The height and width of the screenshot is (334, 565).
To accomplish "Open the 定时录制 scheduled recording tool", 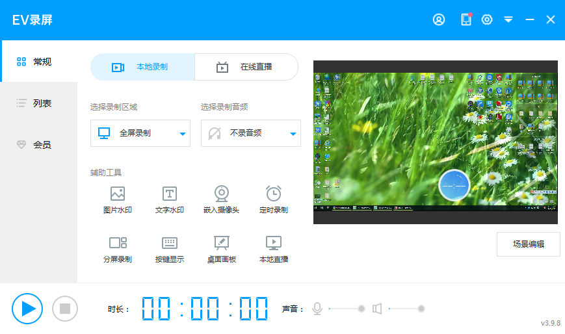I will [274, 199].
